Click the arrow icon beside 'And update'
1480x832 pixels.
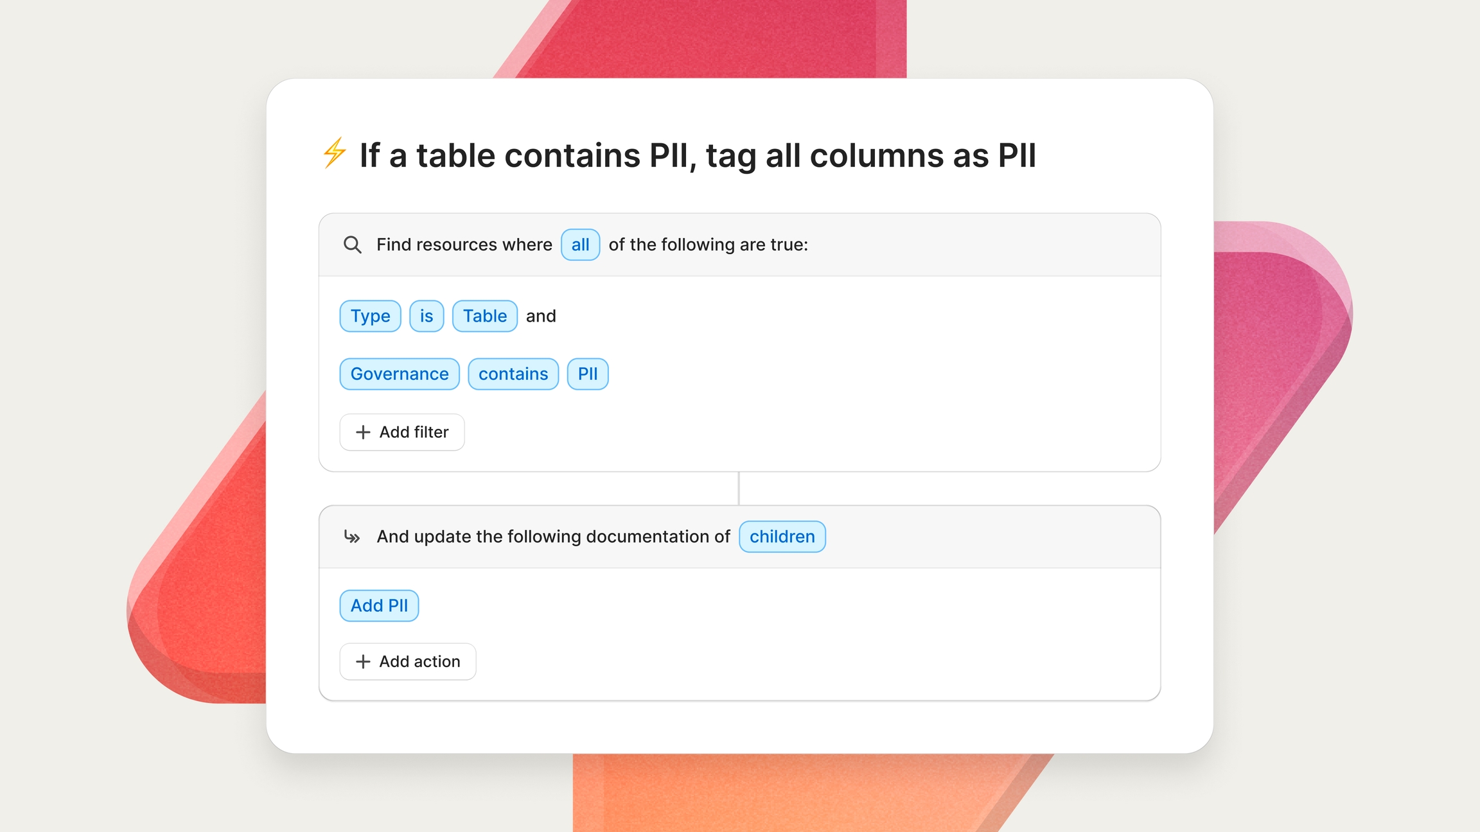pyautogui.click(x=352, y=537)
